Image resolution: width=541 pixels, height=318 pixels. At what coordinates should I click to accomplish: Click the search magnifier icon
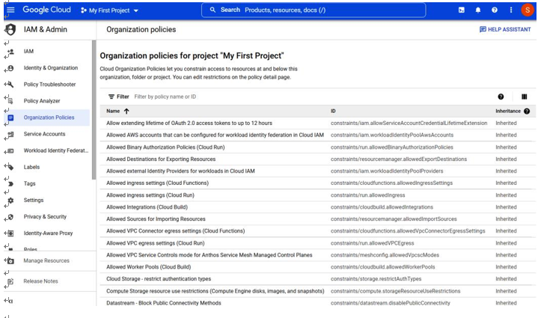pos(213,10)
